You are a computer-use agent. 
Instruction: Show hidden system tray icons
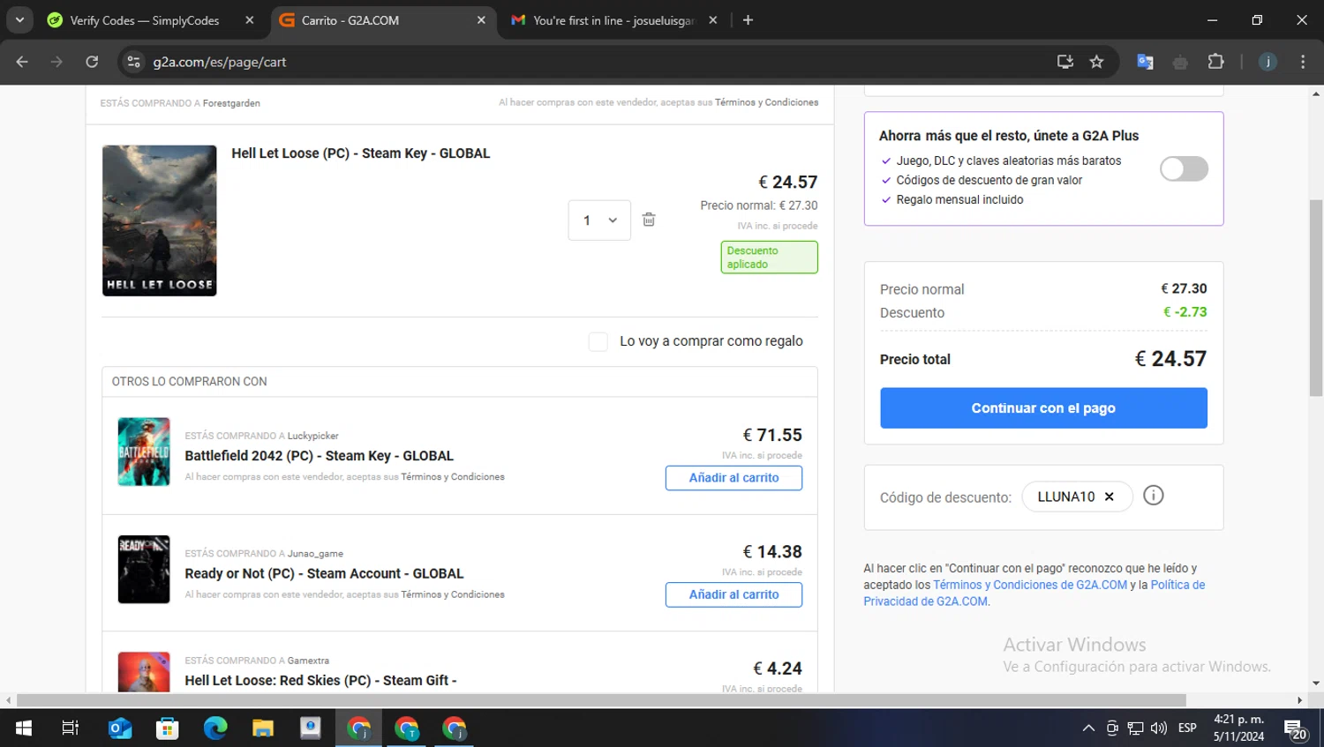click(x=1088, y=728)
